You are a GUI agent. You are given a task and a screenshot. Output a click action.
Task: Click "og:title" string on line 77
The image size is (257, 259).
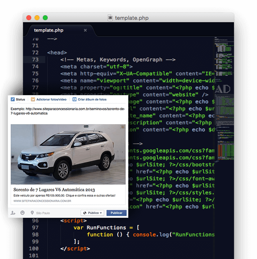pos(126,88)
